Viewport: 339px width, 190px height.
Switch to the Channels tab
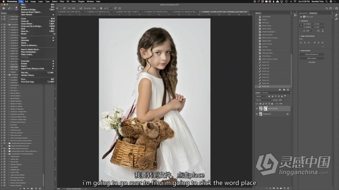click(265, 93)
